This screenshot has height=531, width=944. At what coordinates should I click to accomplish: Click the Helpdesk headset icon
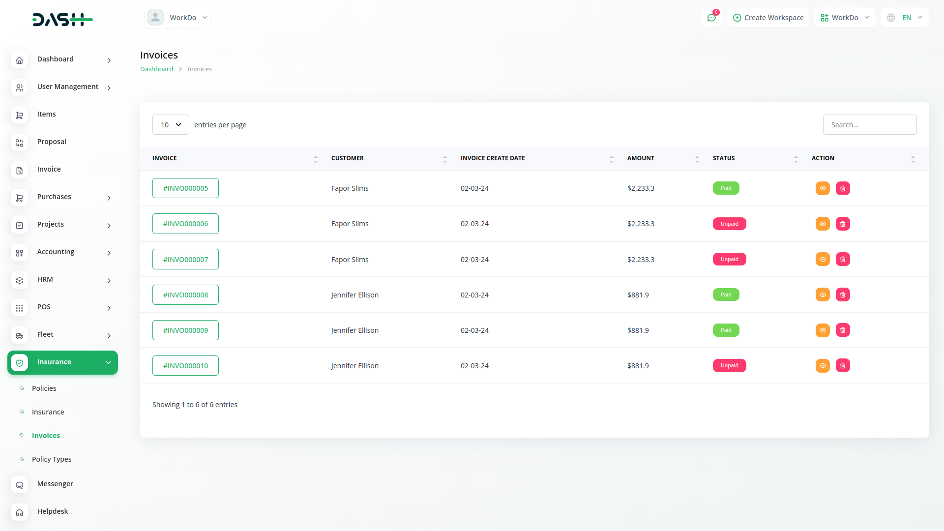(x=19, y=512)
